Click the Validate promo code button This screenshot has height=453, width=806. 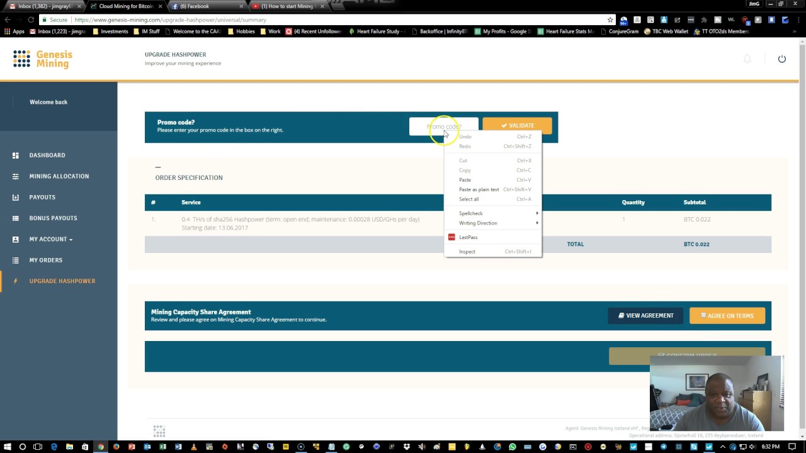point(517,126)
